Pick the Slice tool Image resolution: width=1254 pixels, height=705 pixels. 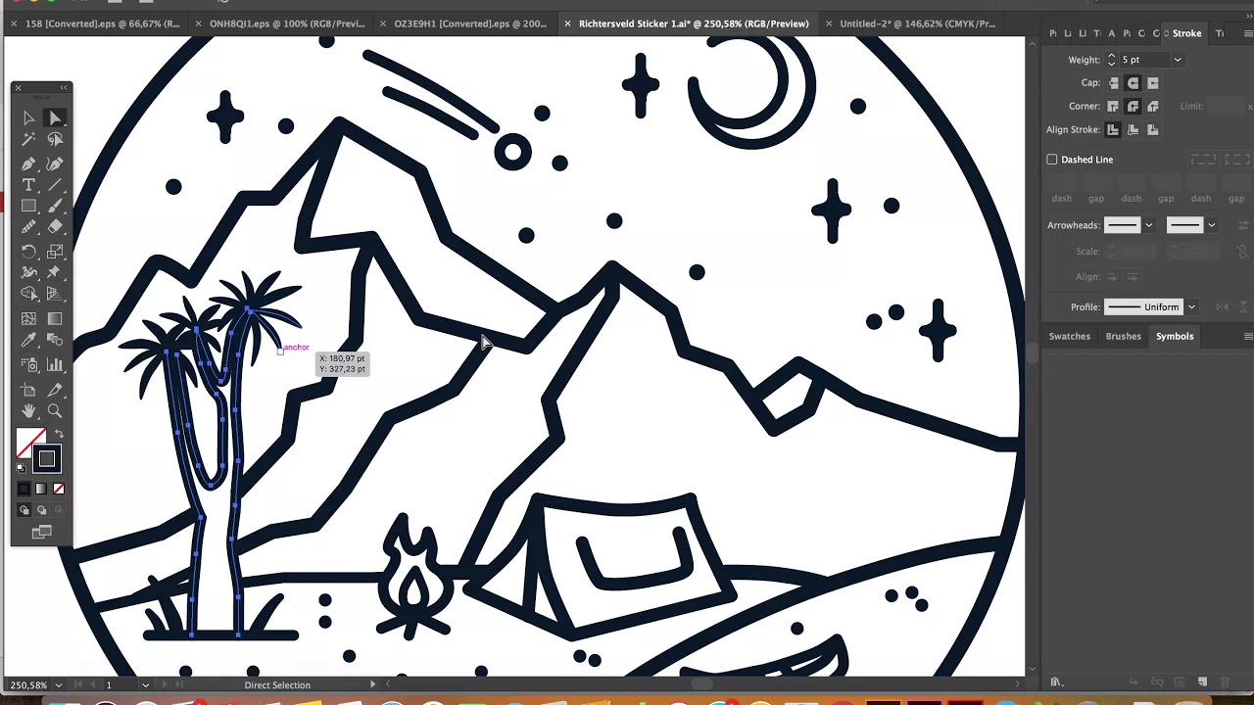click(55, 391)
